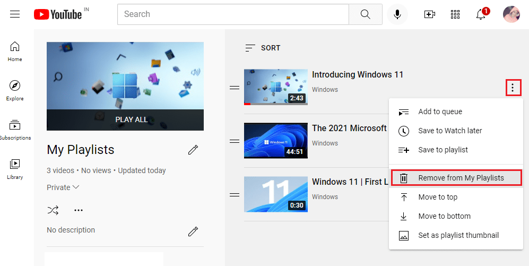Select Remove from My Playlists
The image size is (529, 266).
point(456,178)
